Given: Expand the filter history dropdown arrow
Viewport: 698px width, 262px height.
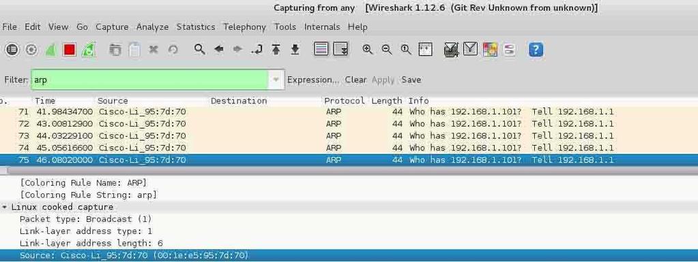Looking at the screenshot, I should tap(276, 80).
